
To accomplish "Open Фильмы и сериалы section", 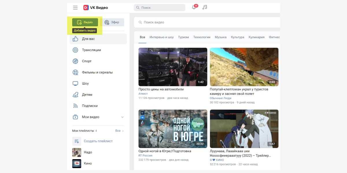I will (x=97, y=72).
